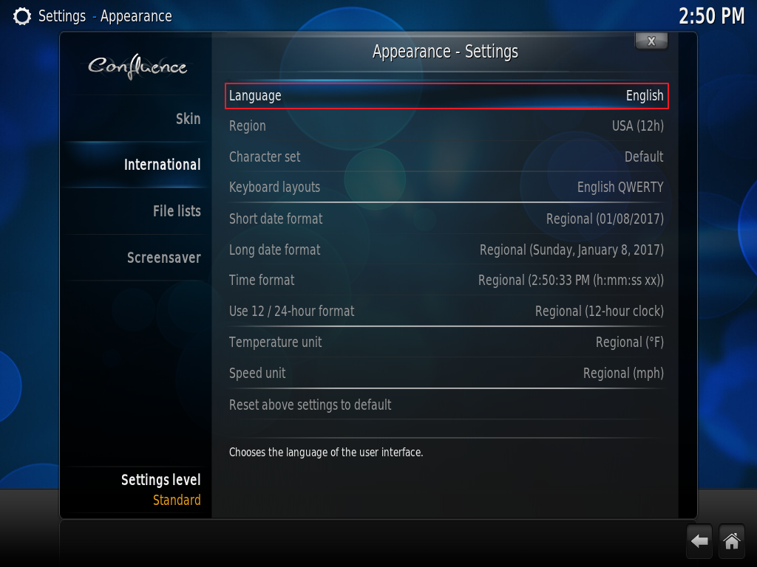The width and height of the screenshot is (757, 567).
Task: Change Temperature unit setting
Action: (447, 343)
